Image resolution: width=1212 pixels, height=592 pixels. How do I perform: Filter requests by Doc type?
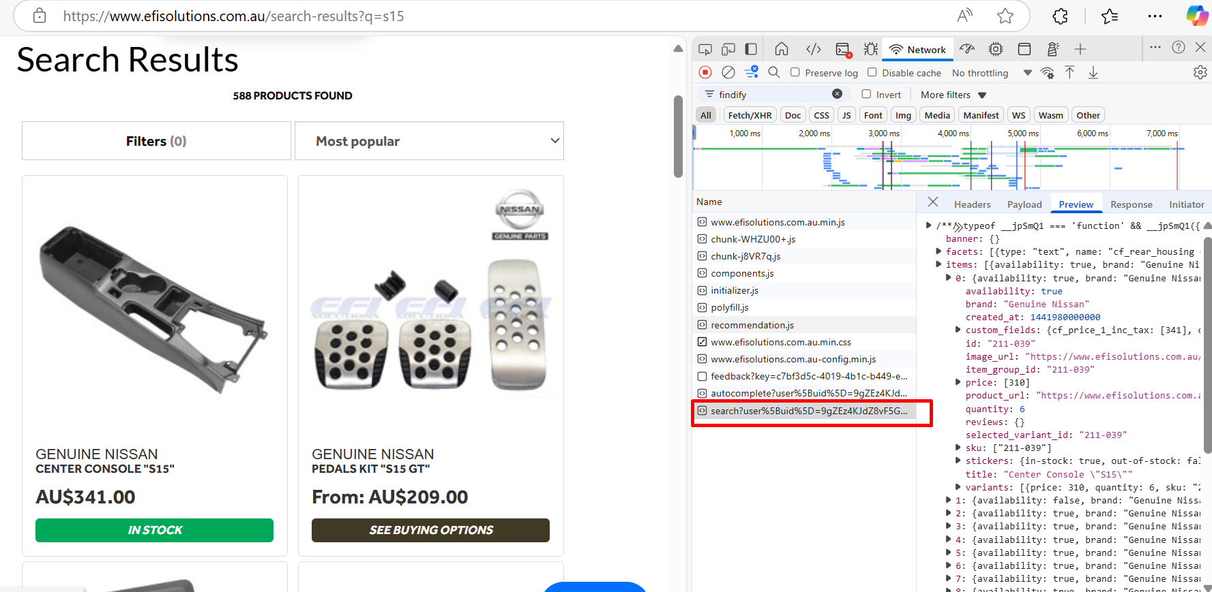(793, 115)
